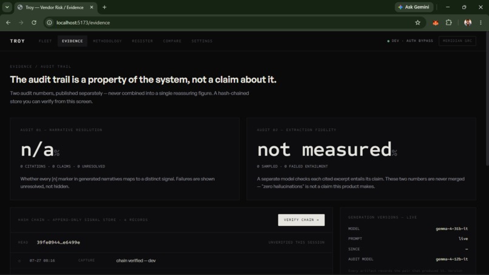Click the Verify Chain button
This screenshot has height=275, width=489.
click(302, 220)
